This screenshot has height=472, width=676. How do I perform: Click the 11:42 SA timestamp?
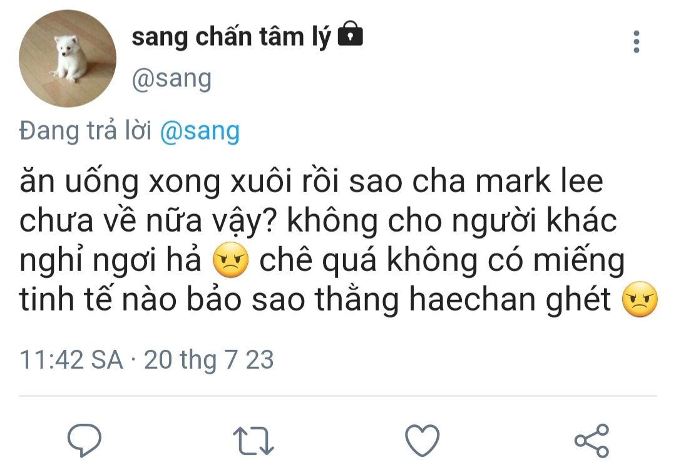coord(71,359)
